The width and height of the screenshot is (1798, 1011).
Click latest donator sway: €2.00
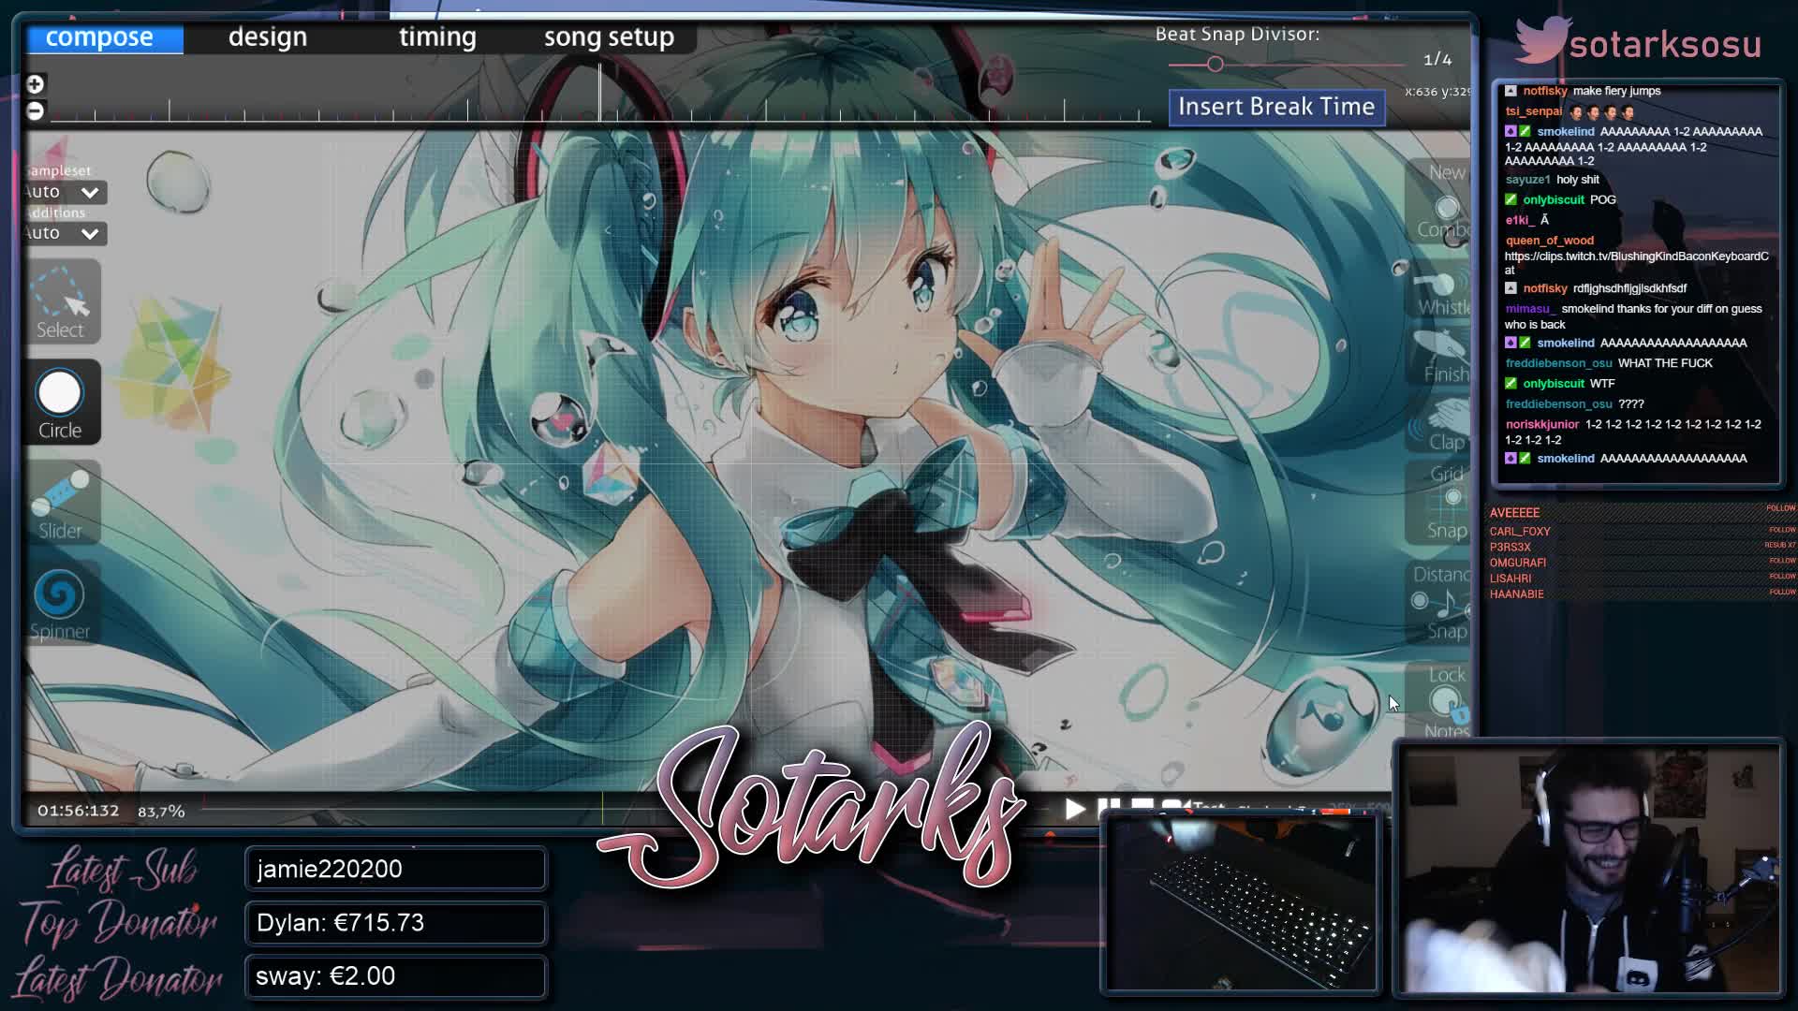(x=395, y=976)
